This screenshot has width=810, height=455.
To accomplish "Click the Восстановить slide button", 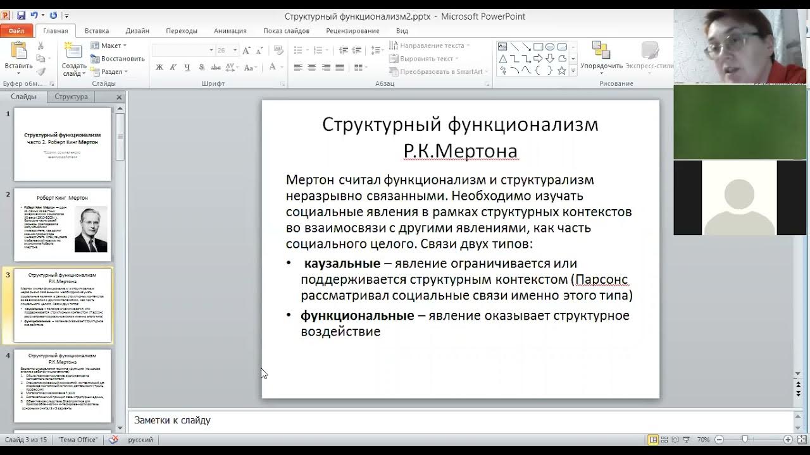I will pos(118,59).
